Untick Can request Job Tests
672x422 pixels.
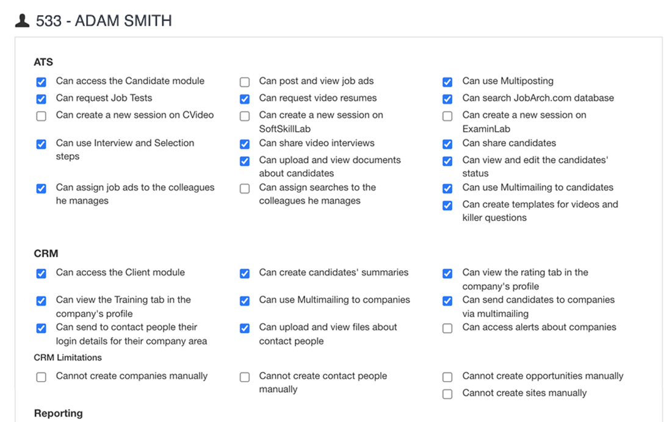pos(42,99)
